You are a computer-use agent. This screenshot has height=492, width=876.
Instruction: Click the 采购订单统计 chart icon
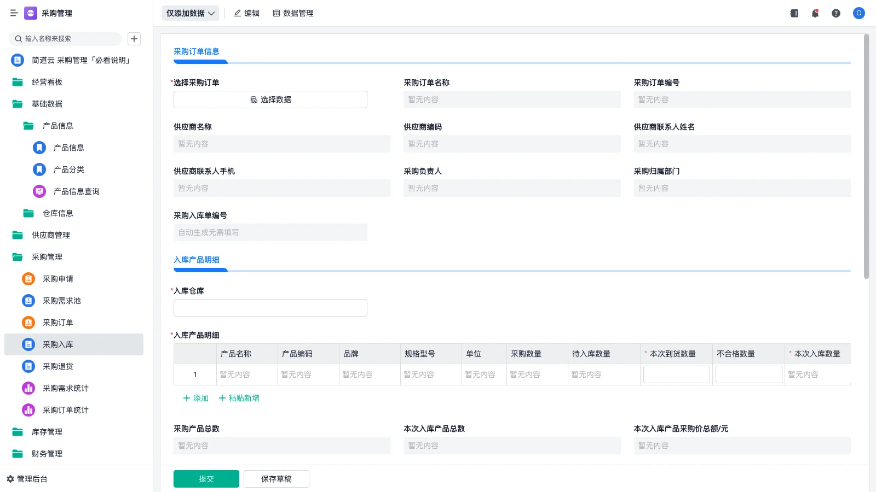28,410
